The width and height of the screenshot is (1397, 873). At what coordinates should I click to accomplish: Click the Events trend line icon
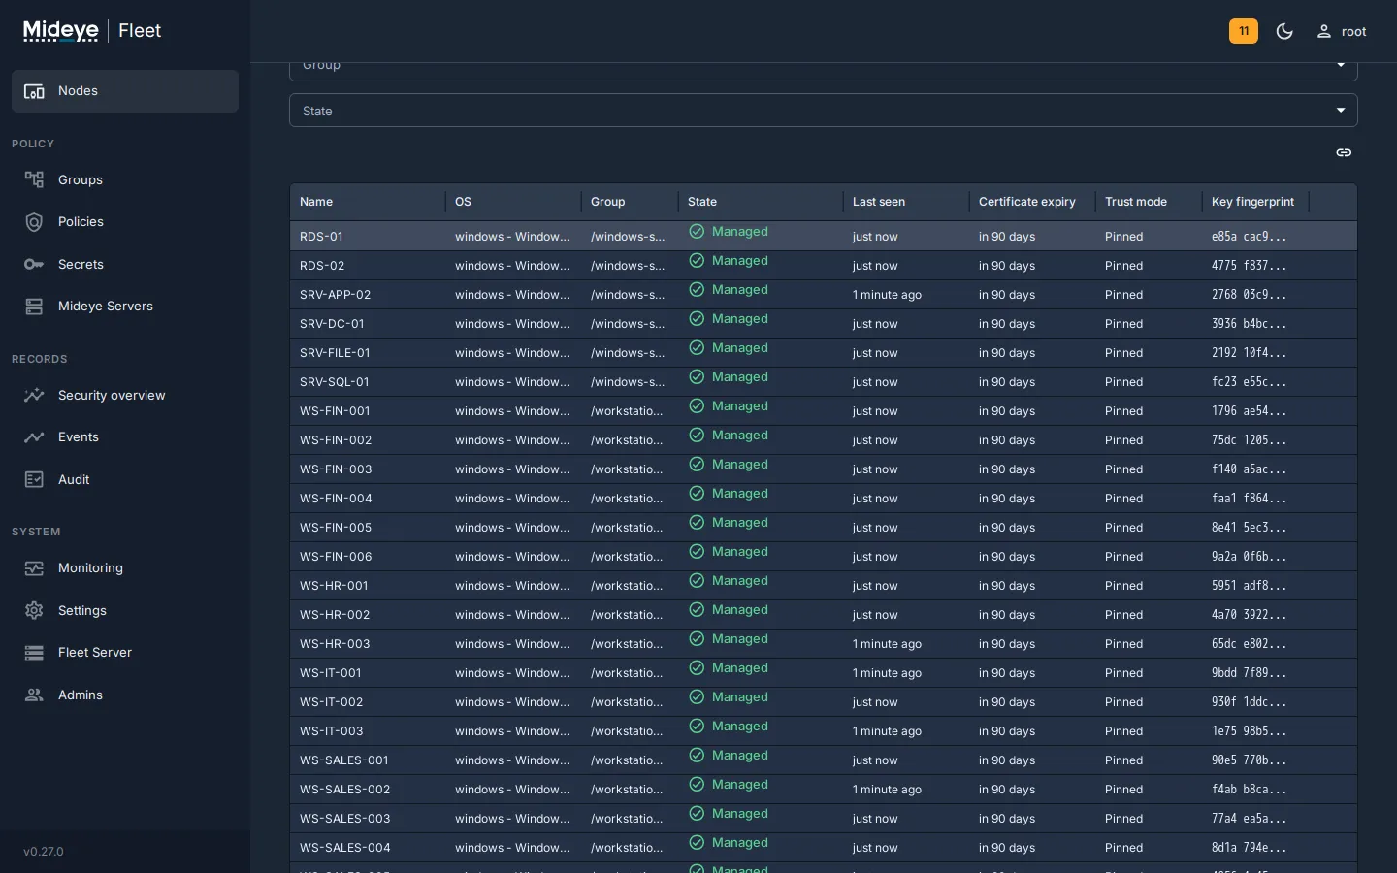pyautogui.click(x=34, y=437)
